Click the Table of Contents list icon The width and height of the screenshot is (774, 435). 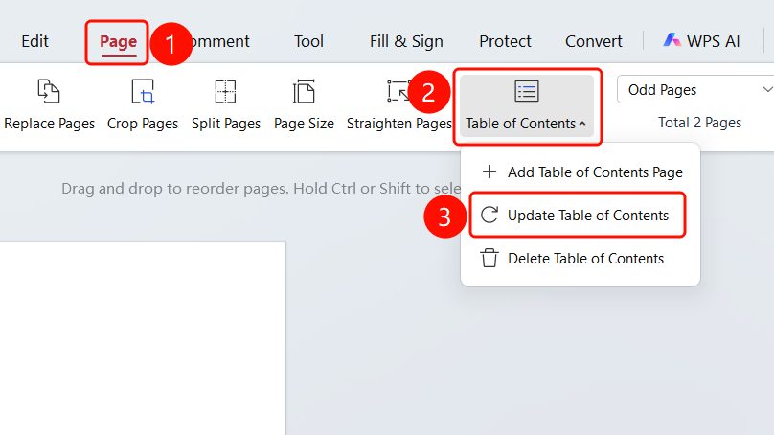(x=527, y=91)
